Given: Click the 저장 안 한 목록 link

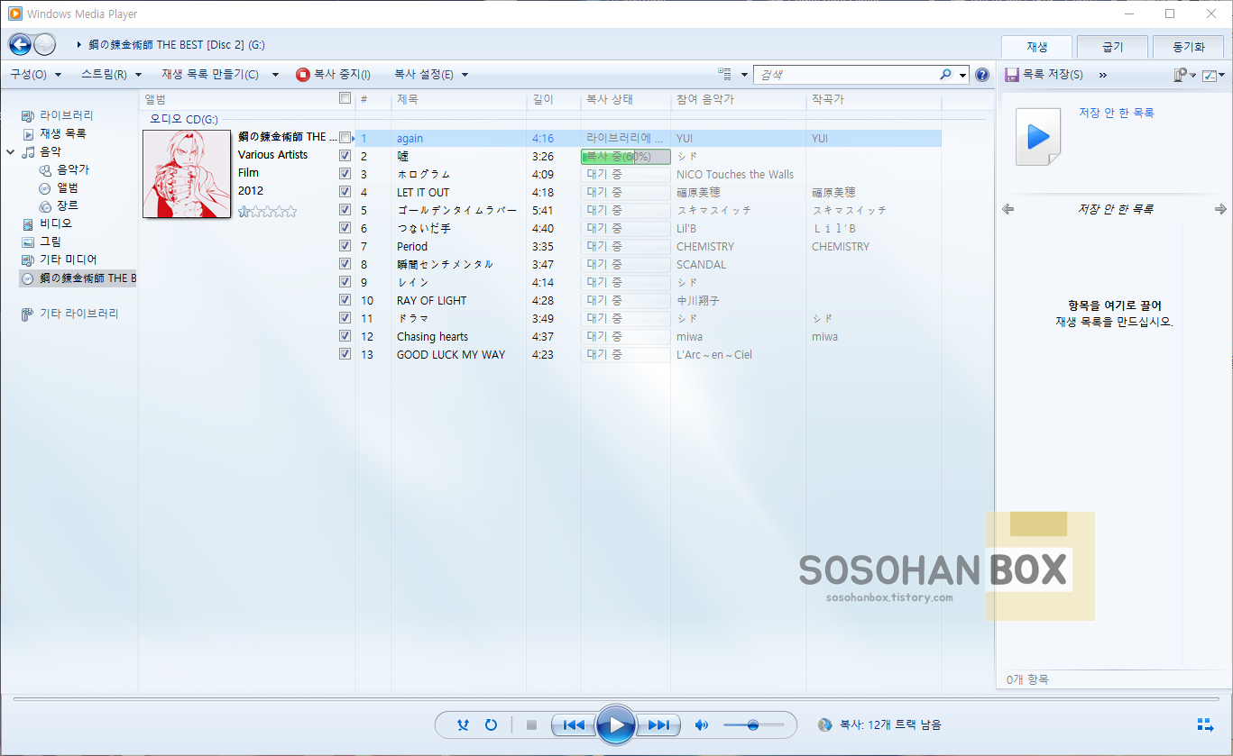Looking at the screenshot, I should [x=1117, y=113].
